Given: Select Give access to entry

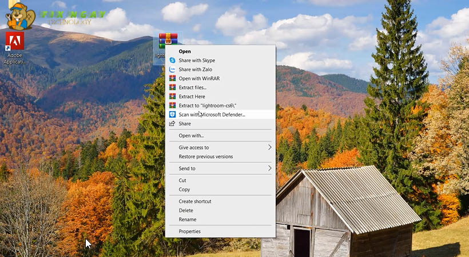Looking at the screenshot, I should pyautogui.click(x=220, y=147).
